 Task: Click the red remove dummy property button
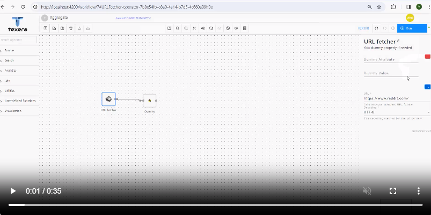coord(427,56)
